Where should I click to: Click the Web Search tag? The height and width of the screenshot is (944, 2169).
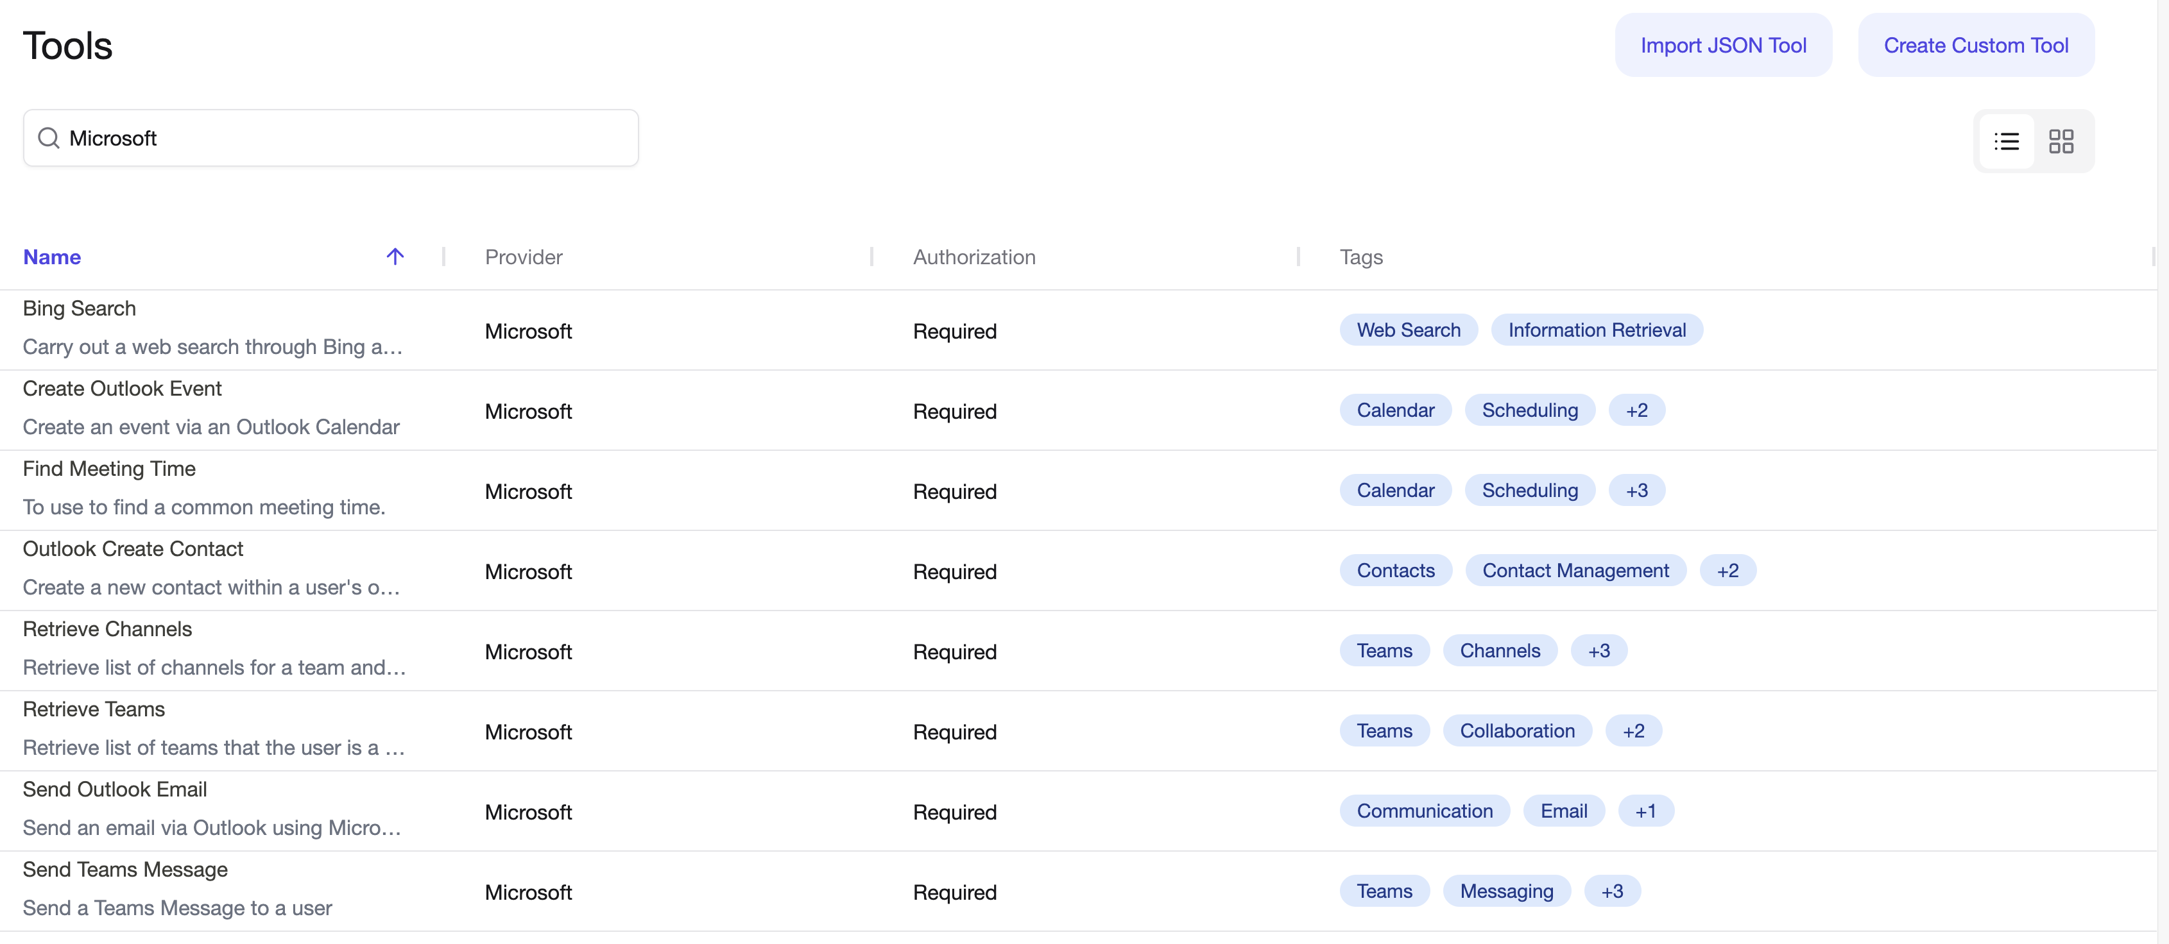[x=1408, y=330]
